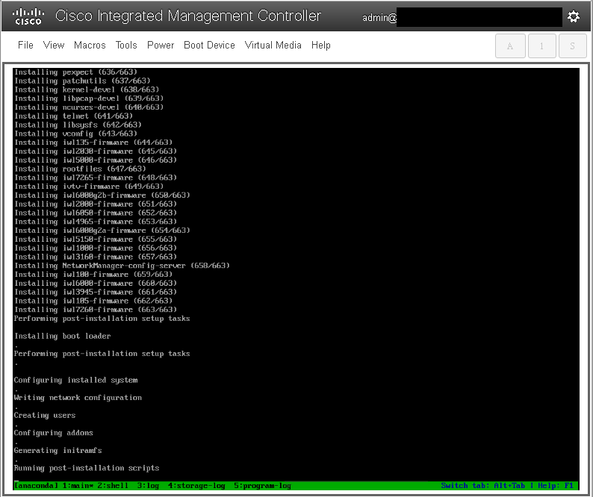593x497 pixels.
Task: Click 'Installing ivtv-firmware (649/663)' line
Action: tap(89, 187)
